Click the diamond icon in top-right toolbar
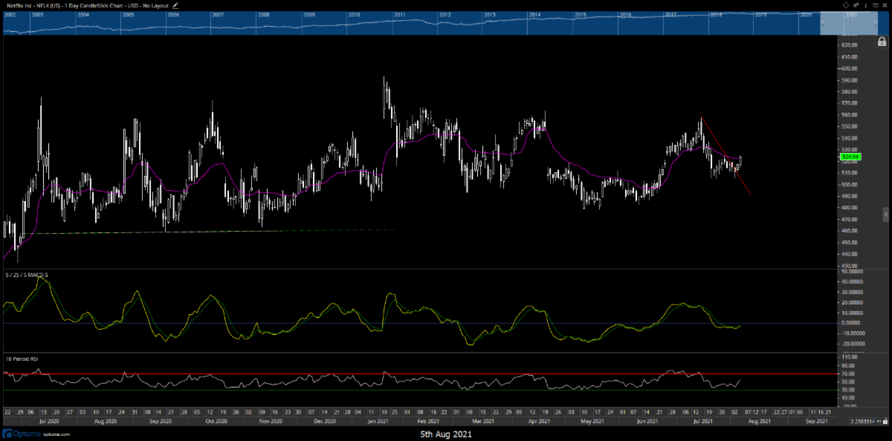The width and height of the screenshot is (892, 441). [x=847, y=5]
